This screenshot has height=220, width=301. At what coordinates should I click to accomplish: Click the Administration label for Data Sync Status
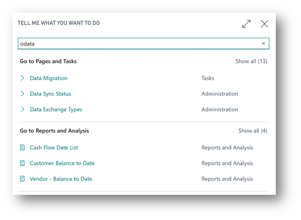coord(220,94)
